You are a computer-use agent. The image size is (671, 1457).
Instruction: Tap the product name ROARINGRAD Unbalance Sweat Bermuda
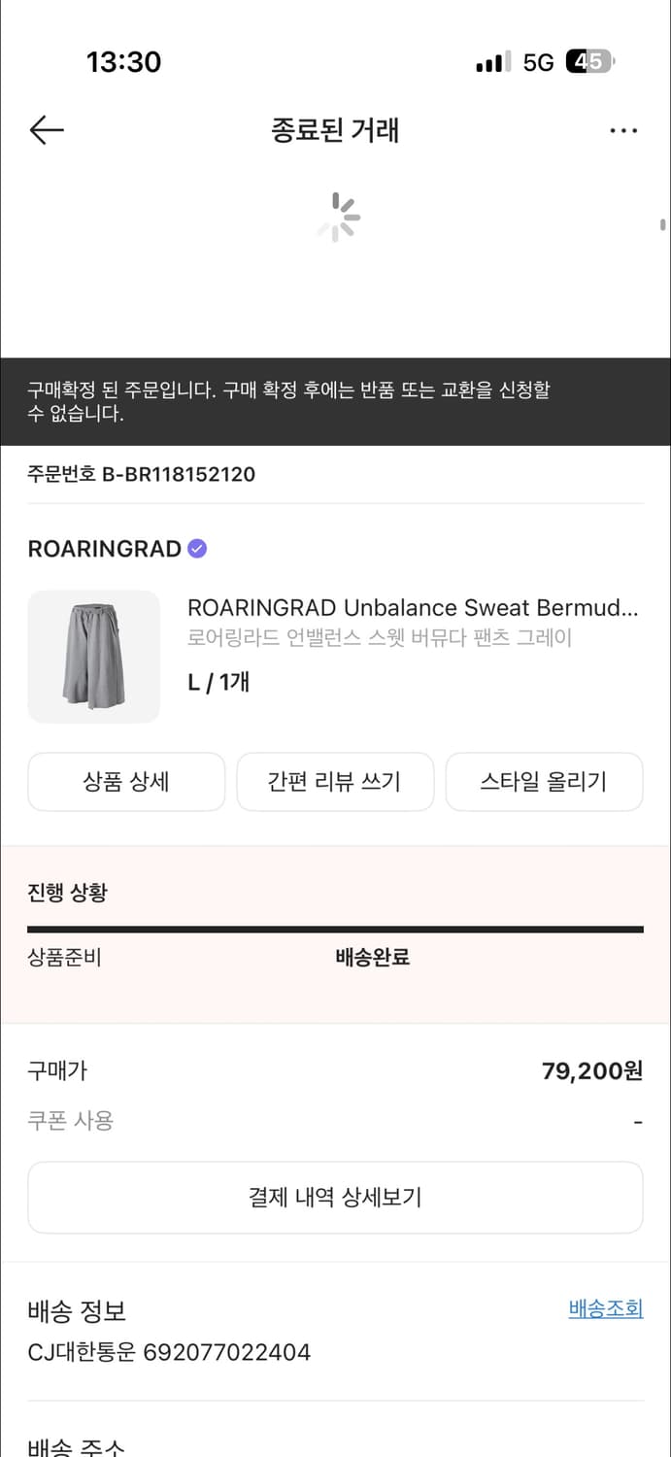pyautogui.click(x=412, y=606)
